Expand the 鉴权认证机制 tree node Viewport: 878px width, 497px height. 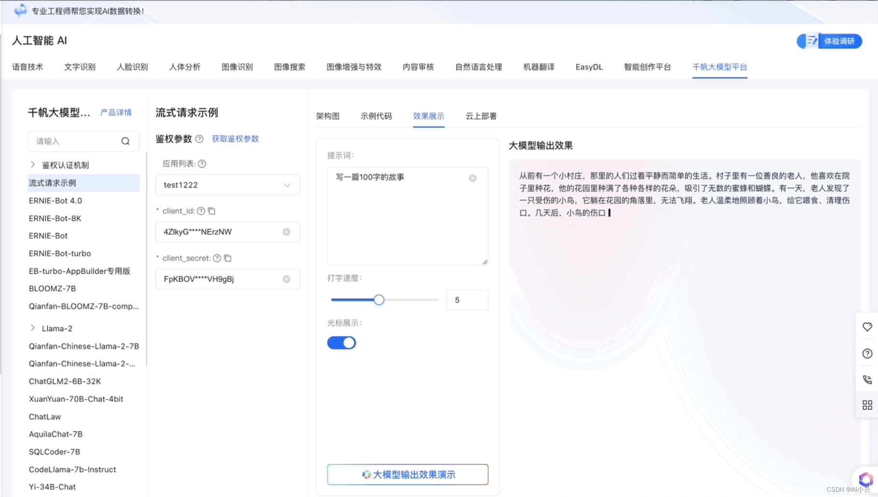click(x=32, y=165)
